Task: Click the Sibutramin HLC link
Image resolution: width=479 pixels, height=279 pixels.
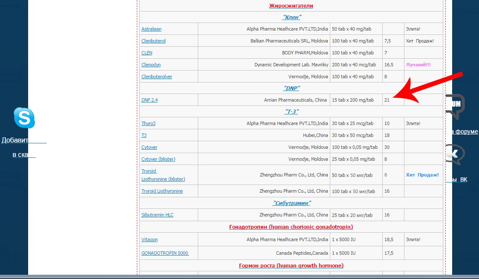Action: [157, 215]
